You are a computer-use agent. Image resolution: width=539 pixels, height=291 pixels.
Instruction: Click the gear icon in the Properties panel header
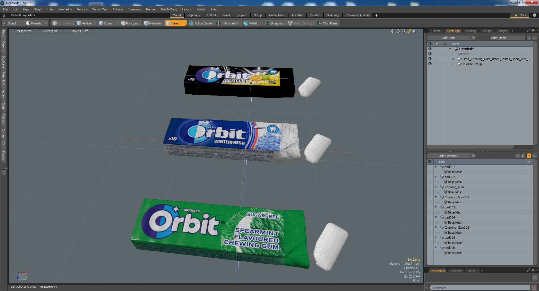point(533,270)
